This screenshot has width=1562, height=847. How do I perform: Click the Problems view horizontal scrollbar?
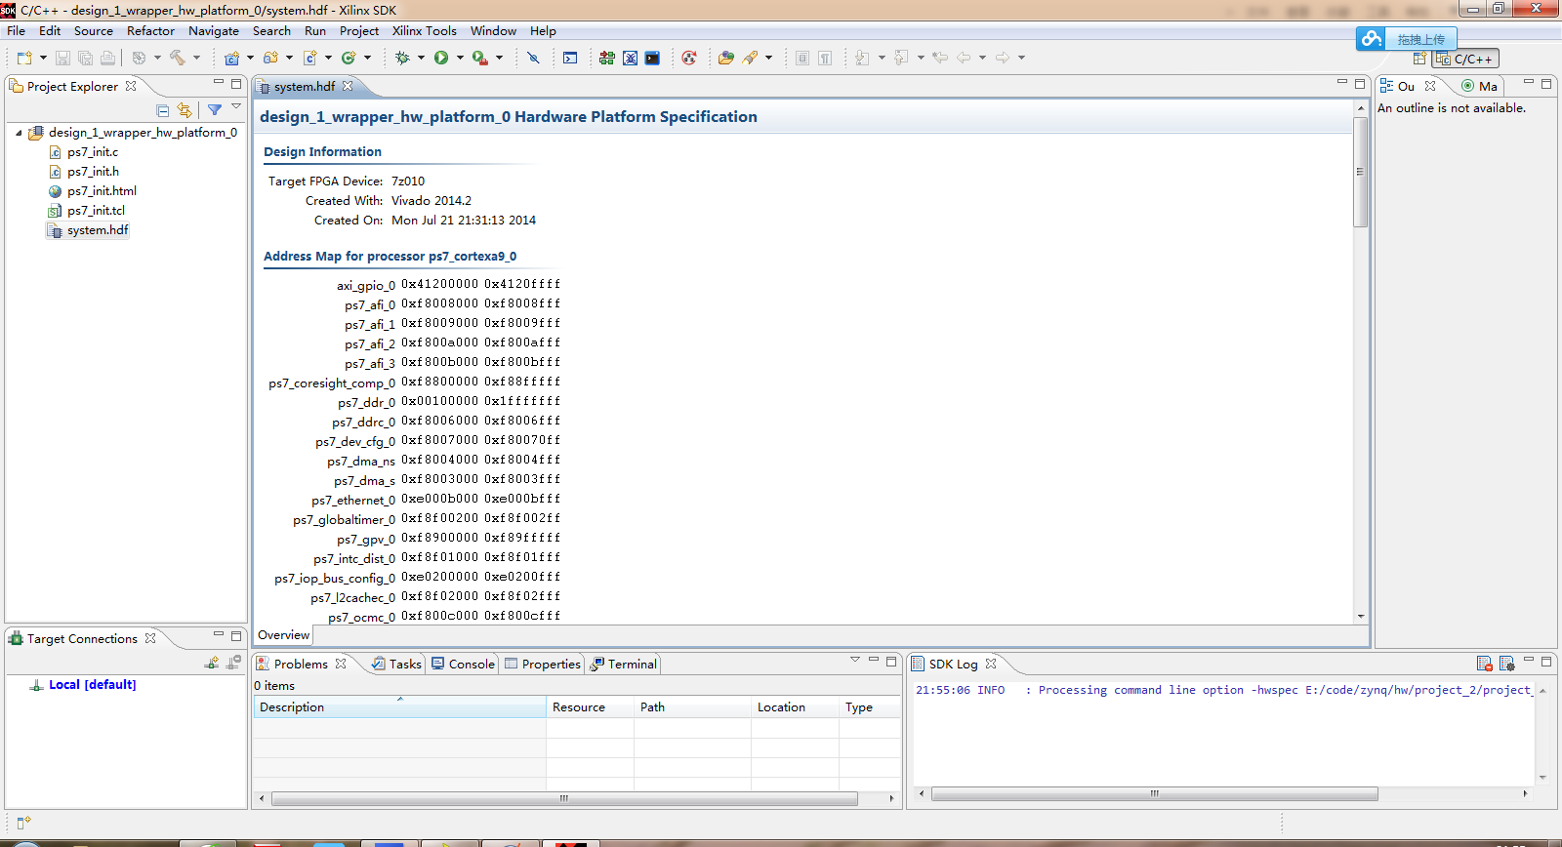(x=564, y=798)
